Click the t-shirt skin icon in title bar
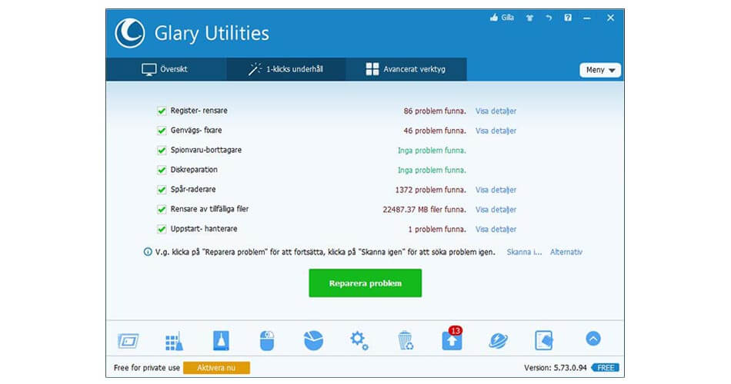Screen dimensions: 731x384 tap(529, 18)
